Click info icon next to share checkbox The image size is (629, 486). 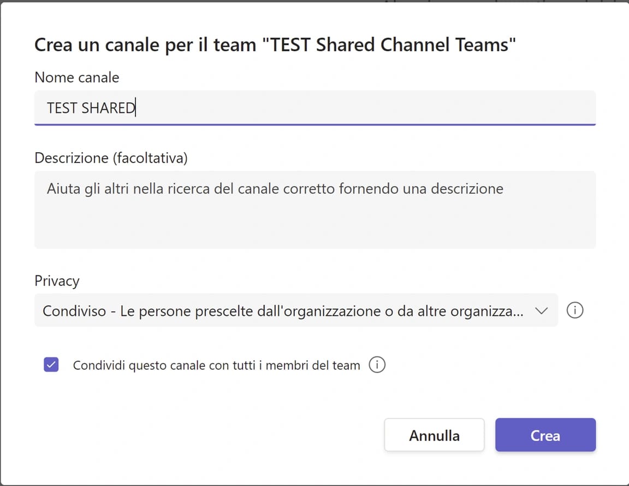[377, 365]
